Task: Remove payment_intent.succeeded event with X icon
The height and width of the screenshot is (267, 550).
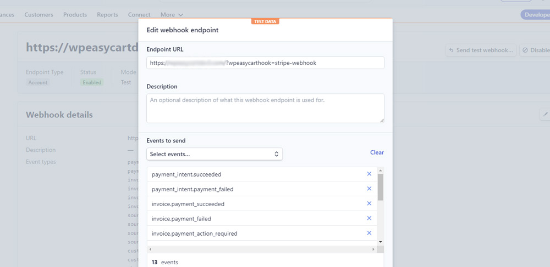Action: click(369, 174)
